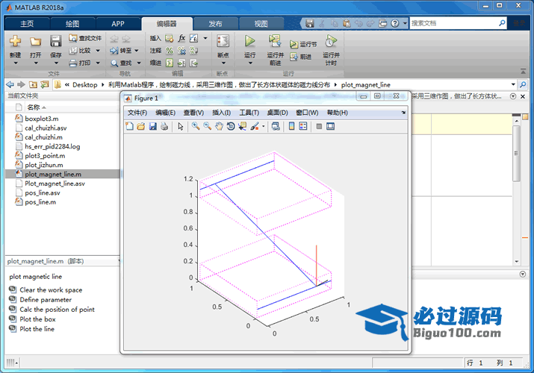Viewport: 534px width, 373px height.
Task: Click Print Figure icon in Figure 1
Action: [x=164, y=126]
